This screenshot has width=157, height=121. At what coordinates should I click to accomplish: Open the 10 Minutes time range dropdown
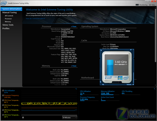click(x=70, y=118)
